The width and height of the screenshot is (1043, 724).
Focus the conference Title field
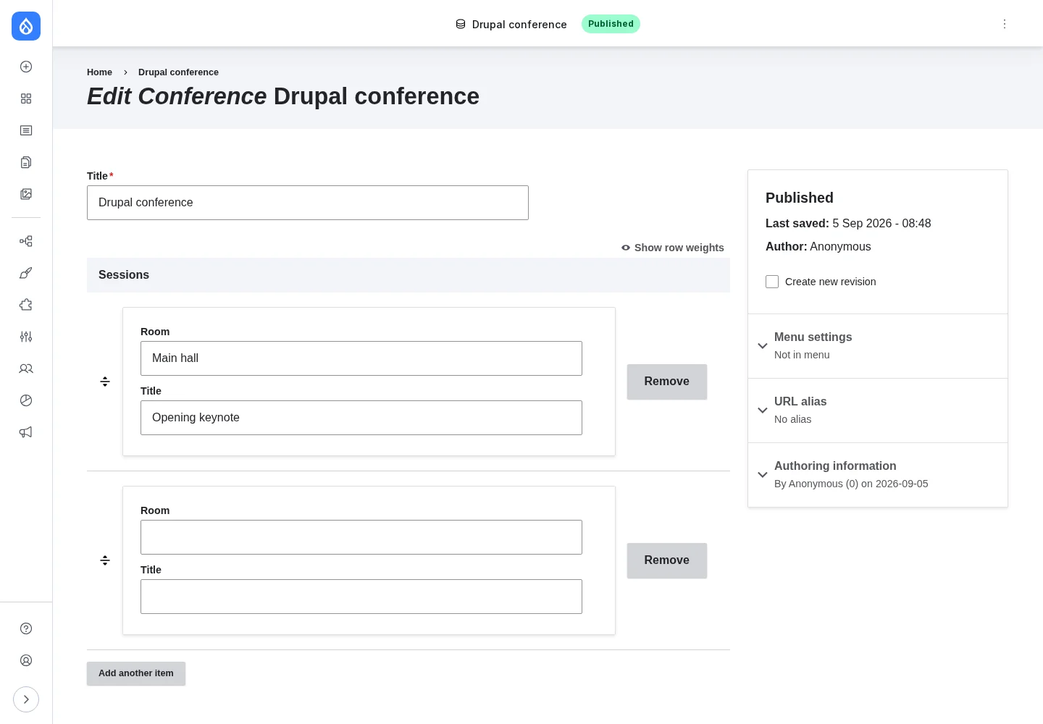[308, 203]
